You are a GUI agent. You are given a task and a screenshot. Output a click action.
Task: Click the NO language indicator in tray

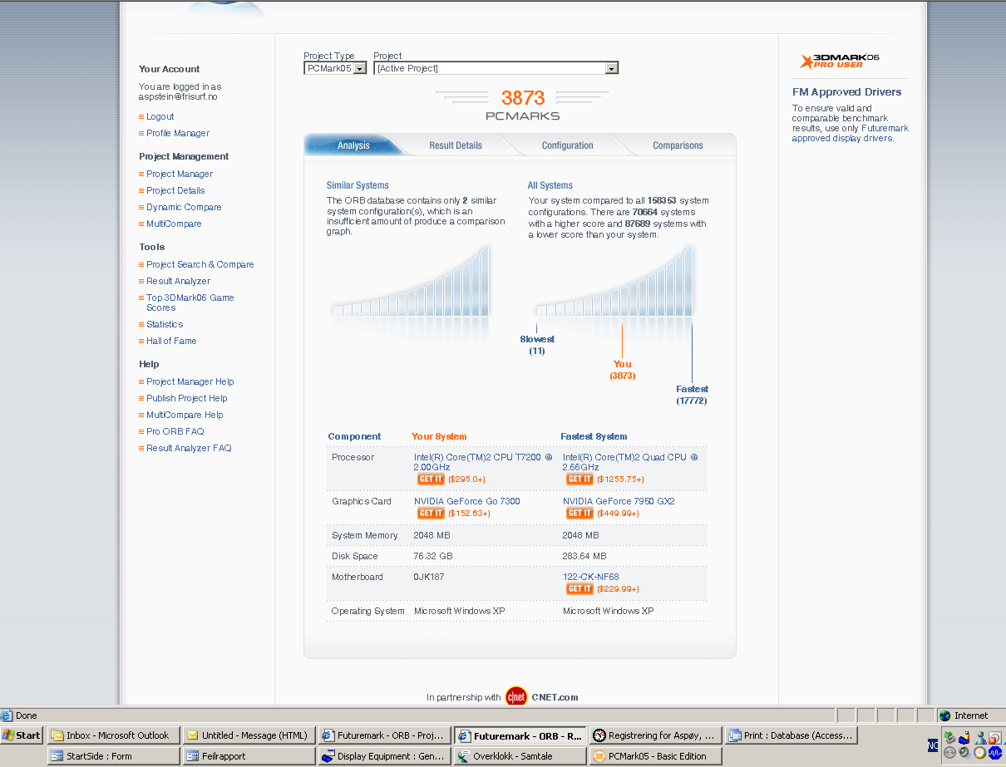coord(933,745)
